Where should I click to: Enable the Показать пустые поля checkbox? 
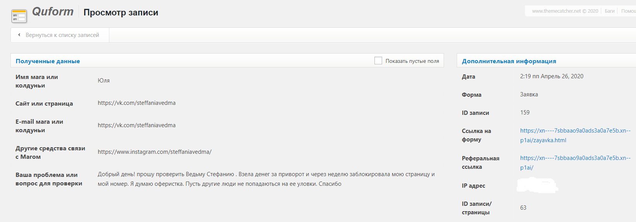coord(378,61)
